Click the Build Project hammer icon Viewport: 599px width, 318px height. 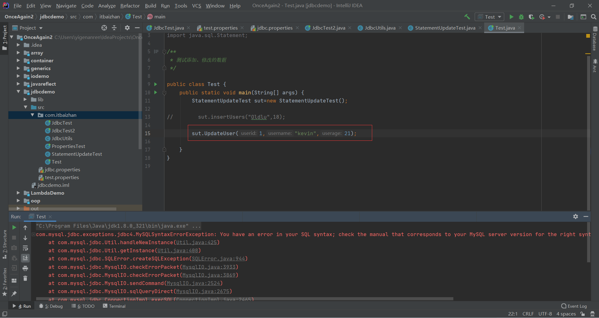click(467, 17)
